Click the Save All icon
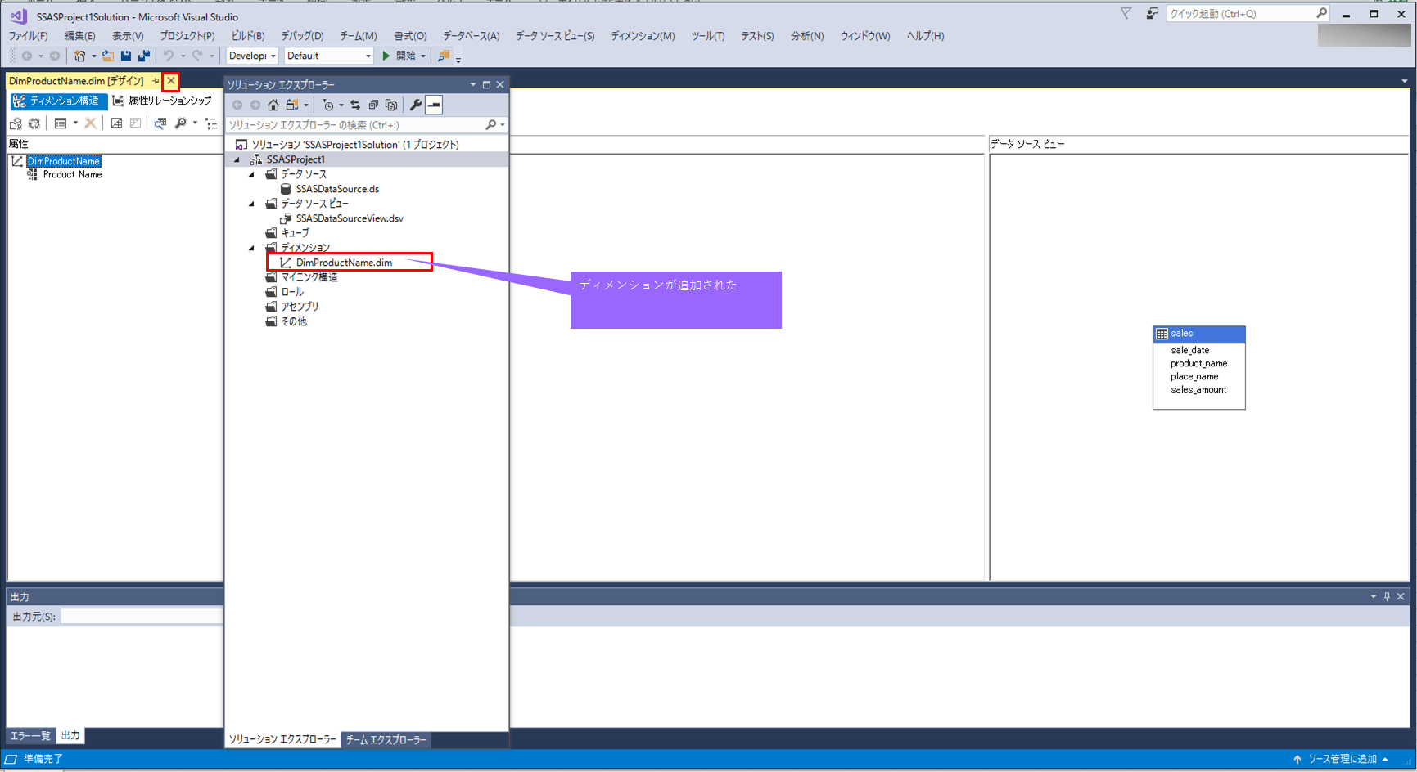The width and height of the screenshot is (1417, 772). coord(144,56)
